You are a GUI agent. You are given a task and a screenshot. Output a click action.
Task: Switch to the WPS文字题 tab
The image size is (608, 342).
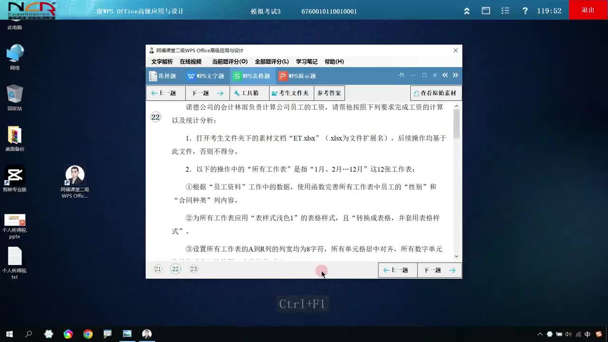click(x=206, y=76)
